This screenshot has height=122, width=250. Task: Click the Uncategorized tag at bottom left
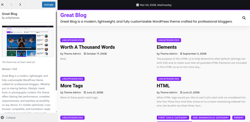[x=72, y=118]
